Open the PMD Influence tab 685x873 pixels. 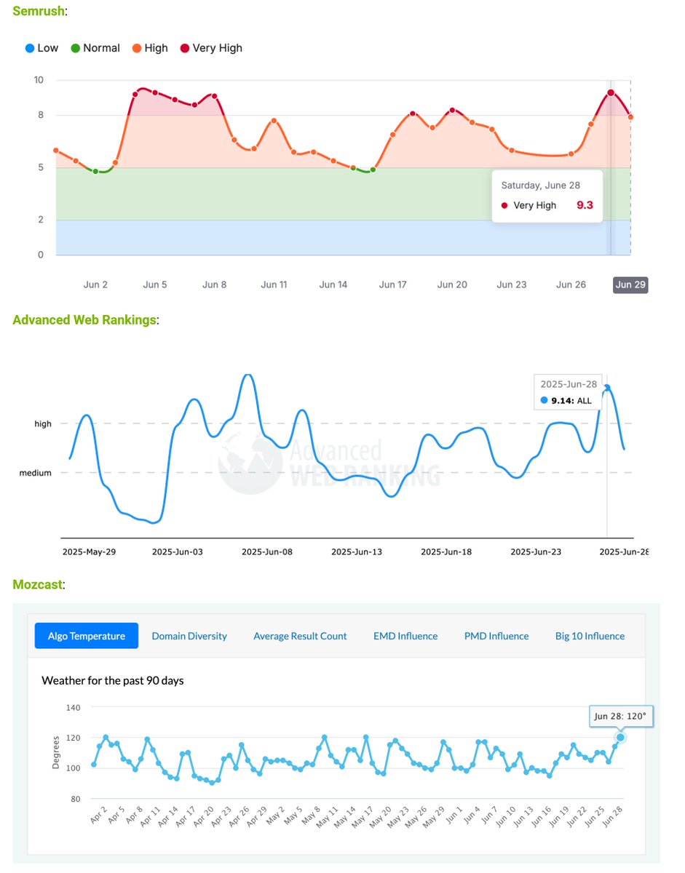496,636
